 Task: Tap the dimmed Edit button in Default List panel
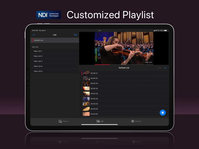coord(159,68)
